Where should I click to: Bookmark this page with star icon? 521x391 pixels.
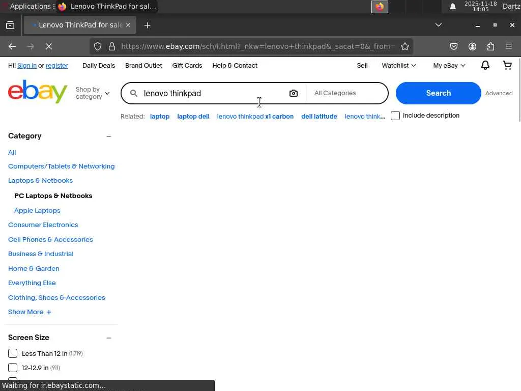(404, 46)
